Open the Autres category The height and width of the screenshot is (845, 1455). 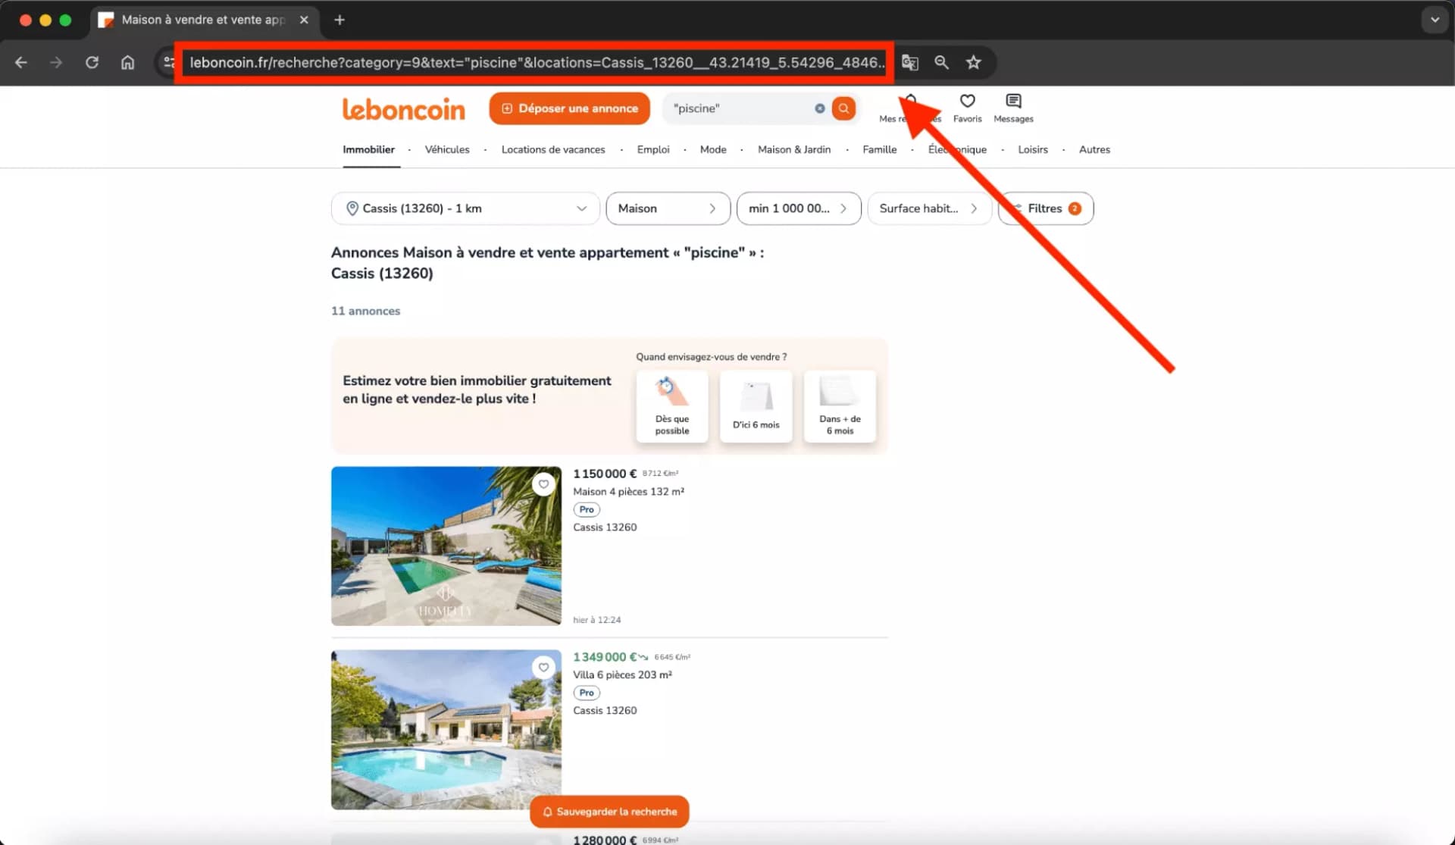coord(1094,149)
